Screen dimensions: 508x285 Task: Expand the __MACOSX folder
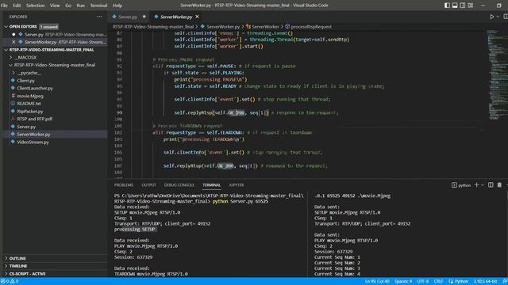click(x=10, y=58)
